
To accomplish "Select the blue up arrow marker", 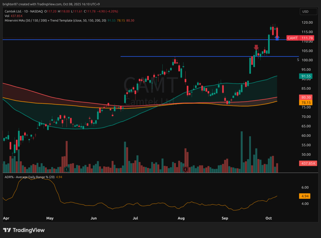I will [277, 38].
